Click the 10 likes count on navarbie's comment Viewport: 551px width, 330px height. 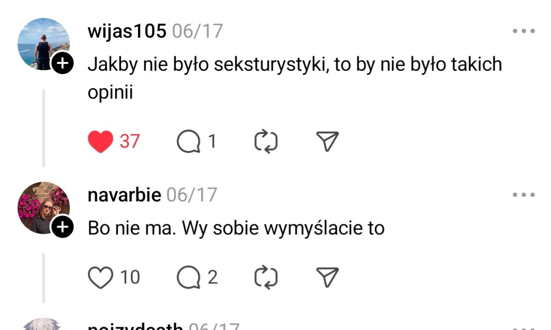pyautogui.click(x=130, y=278)
